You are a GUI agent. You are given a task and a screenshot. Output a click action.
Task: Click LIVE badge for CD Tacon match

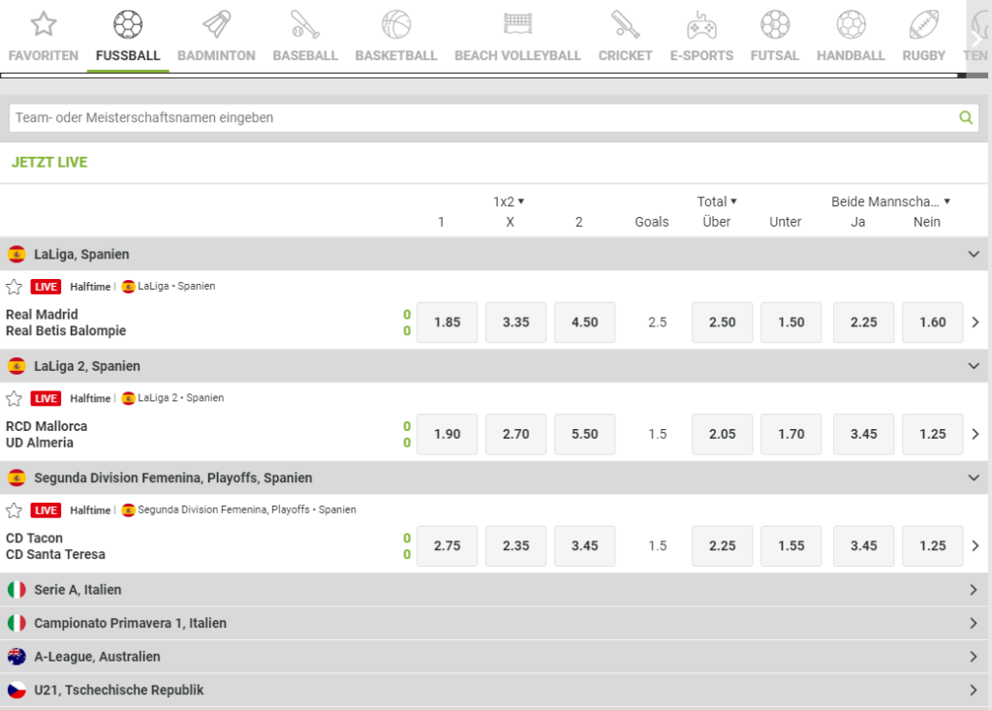46,510
